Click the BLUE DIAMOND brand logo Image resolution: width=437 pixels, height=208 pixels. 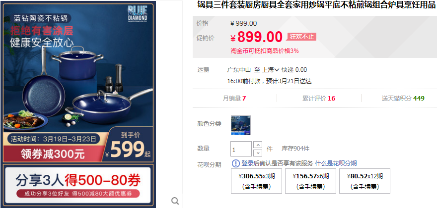138,13
